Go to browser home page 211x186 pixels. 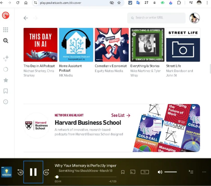click(26, 3)
